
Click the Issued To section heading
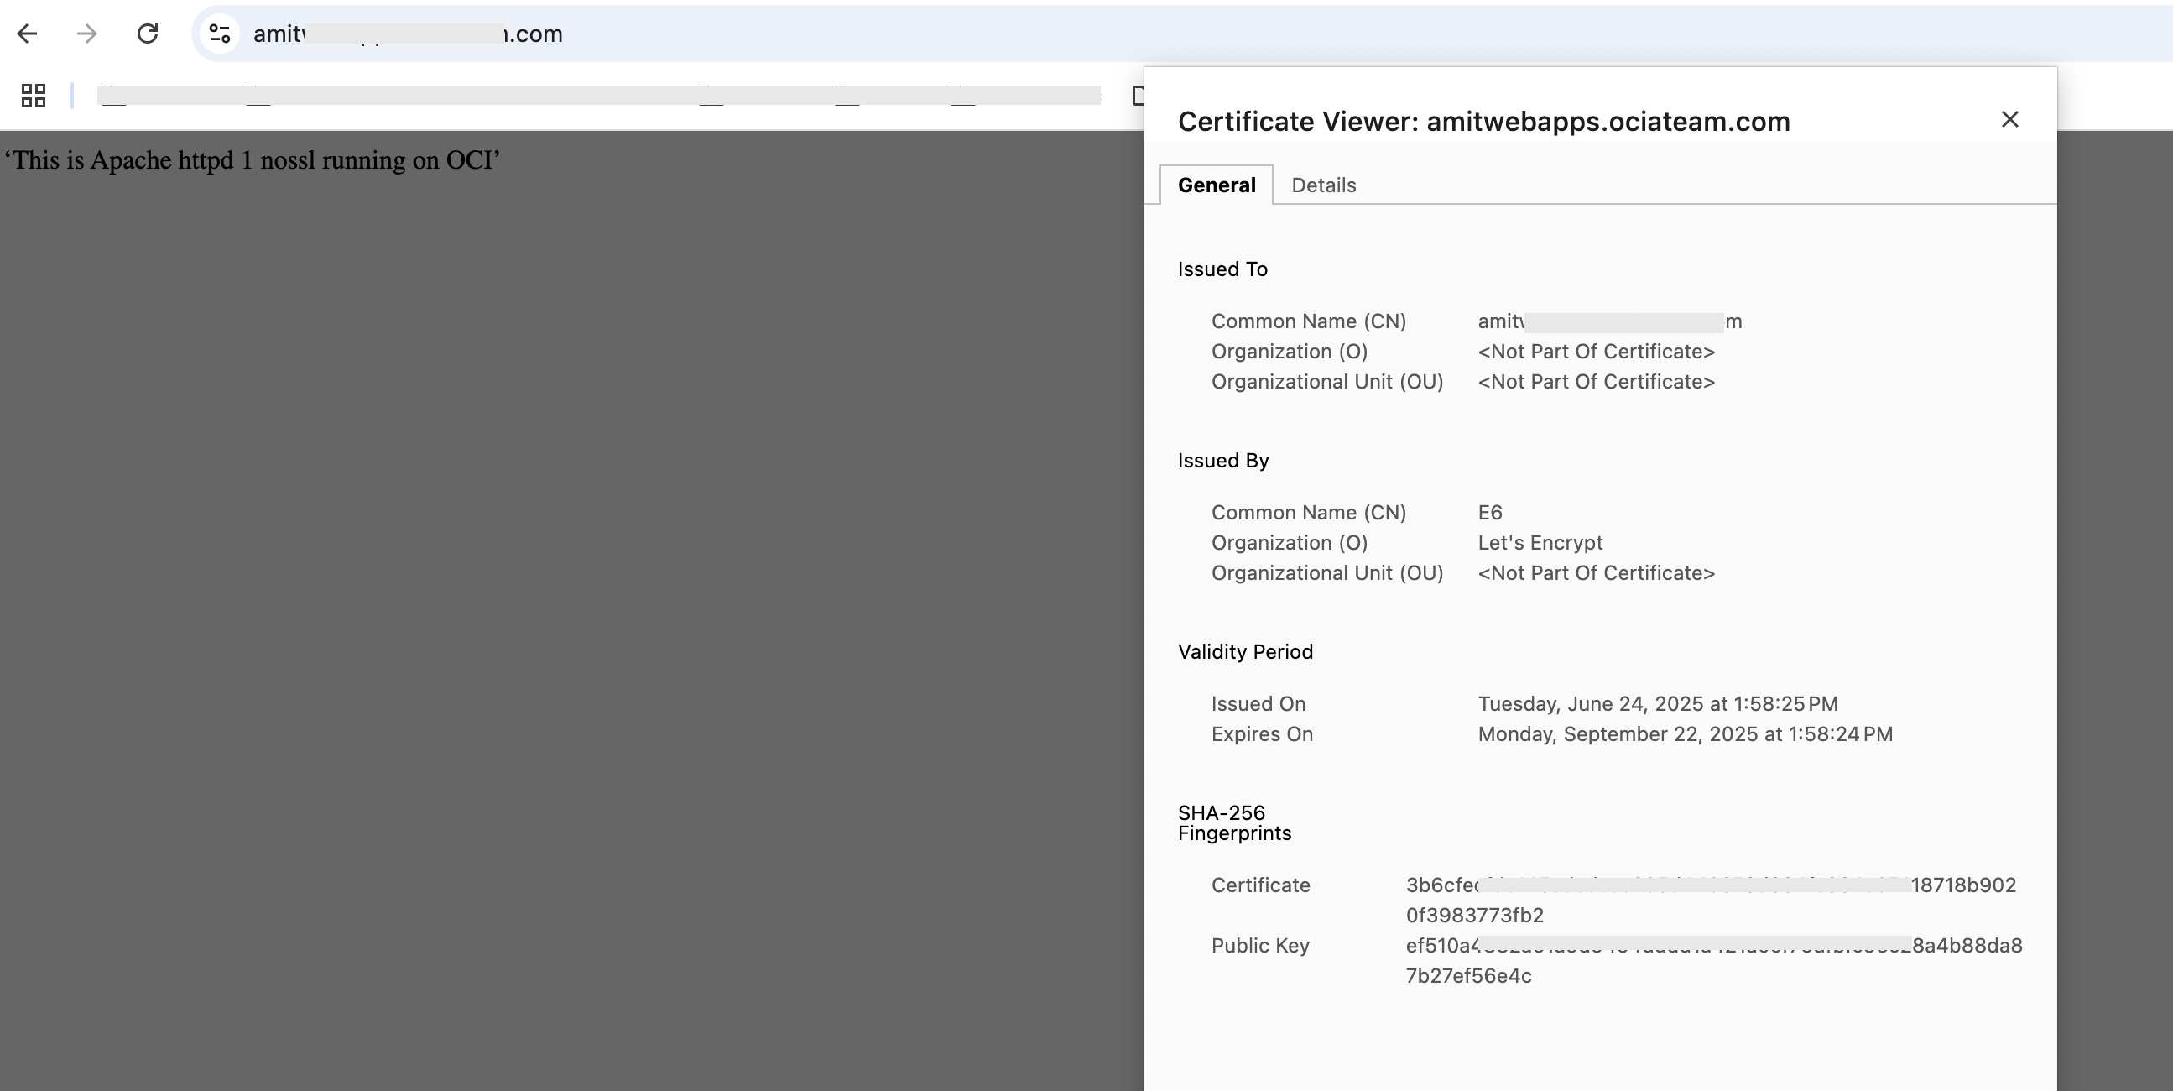pyautogui.click(x=1222, y=269)
